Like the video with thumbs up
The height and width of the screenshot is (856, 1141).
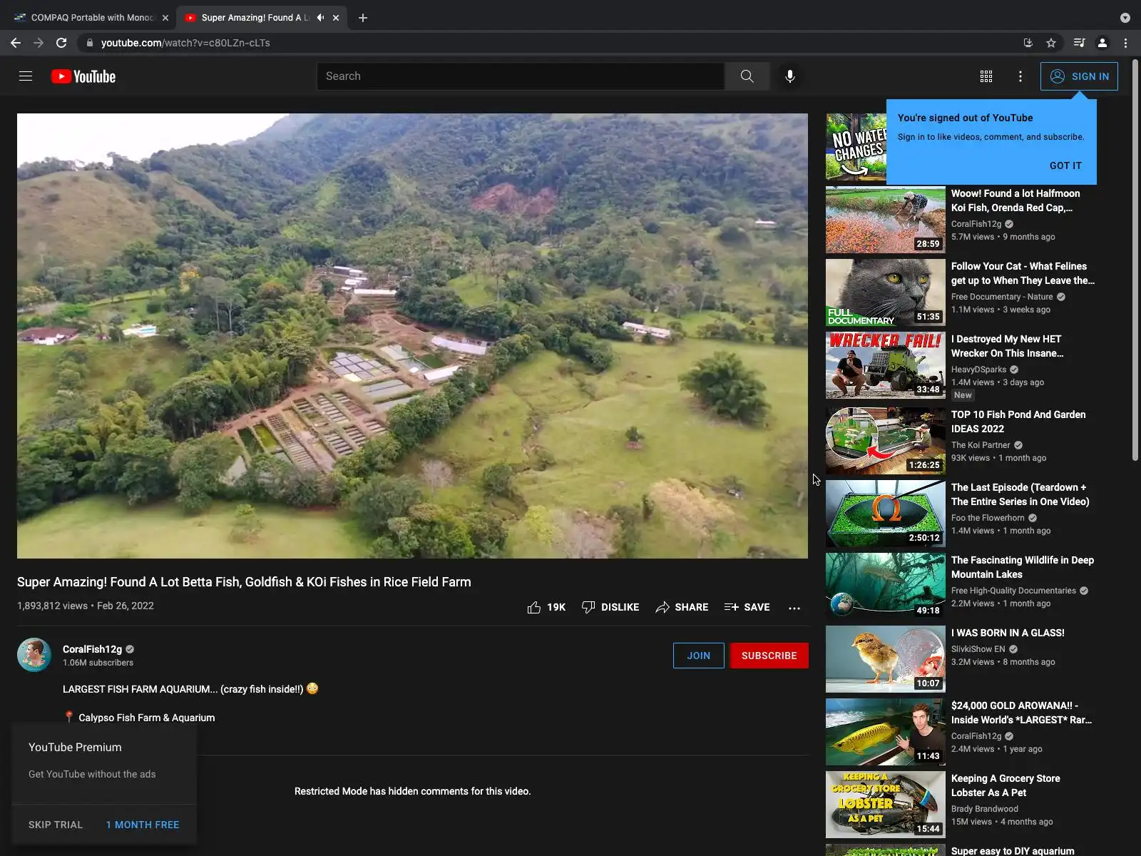[x=546, y=607]
